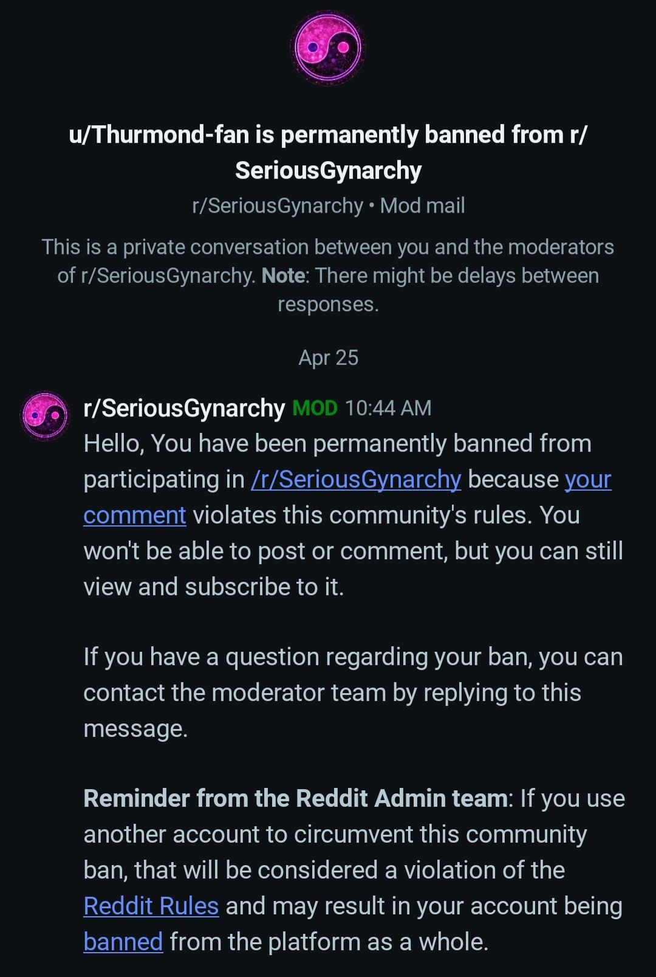This screenshot has height=977, width=656.
Task: Tap the private conversation notice text
Action: click(328, 247)
